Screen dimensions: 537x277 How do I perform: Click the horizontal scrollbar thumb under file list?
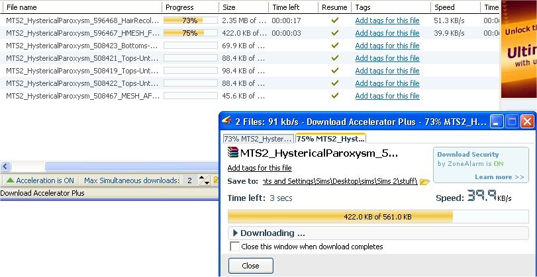132,167
